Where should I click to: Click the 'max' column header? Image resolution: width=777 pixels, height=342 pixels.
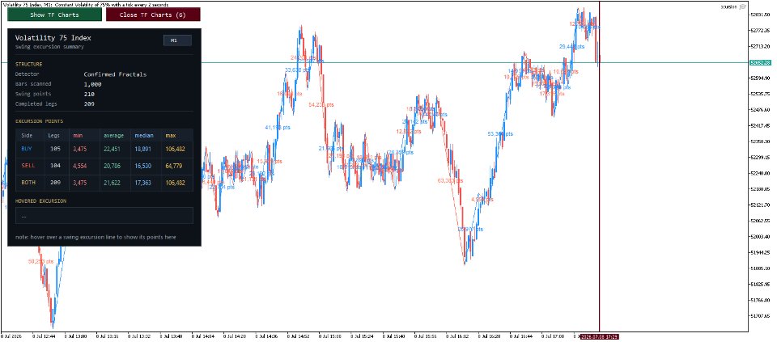tap(171, 136)
